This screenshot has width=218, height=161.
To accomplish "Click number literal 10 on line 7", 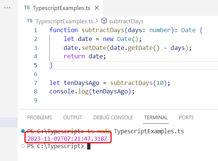I will pos(160,83).
